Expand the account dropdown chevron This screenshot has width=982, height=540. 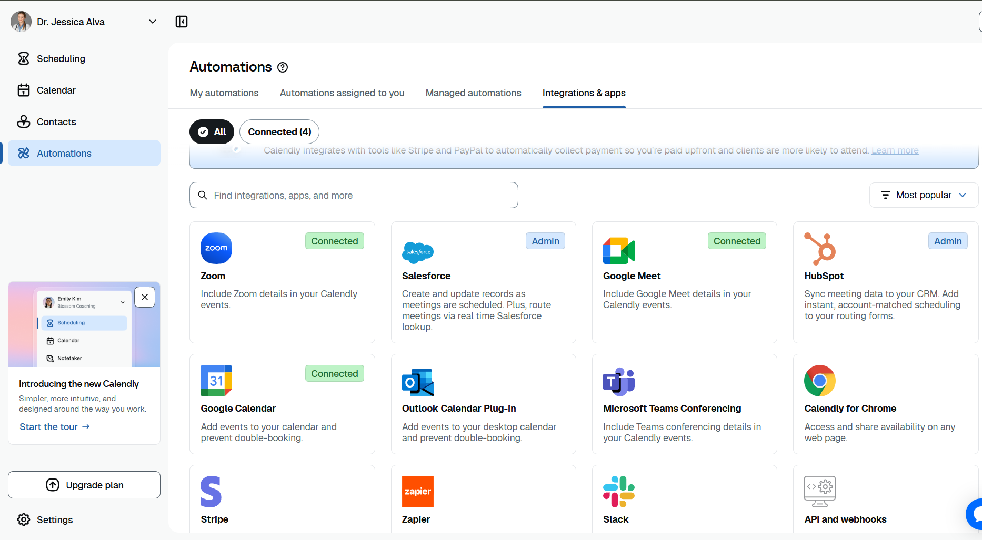pos(153,22)
